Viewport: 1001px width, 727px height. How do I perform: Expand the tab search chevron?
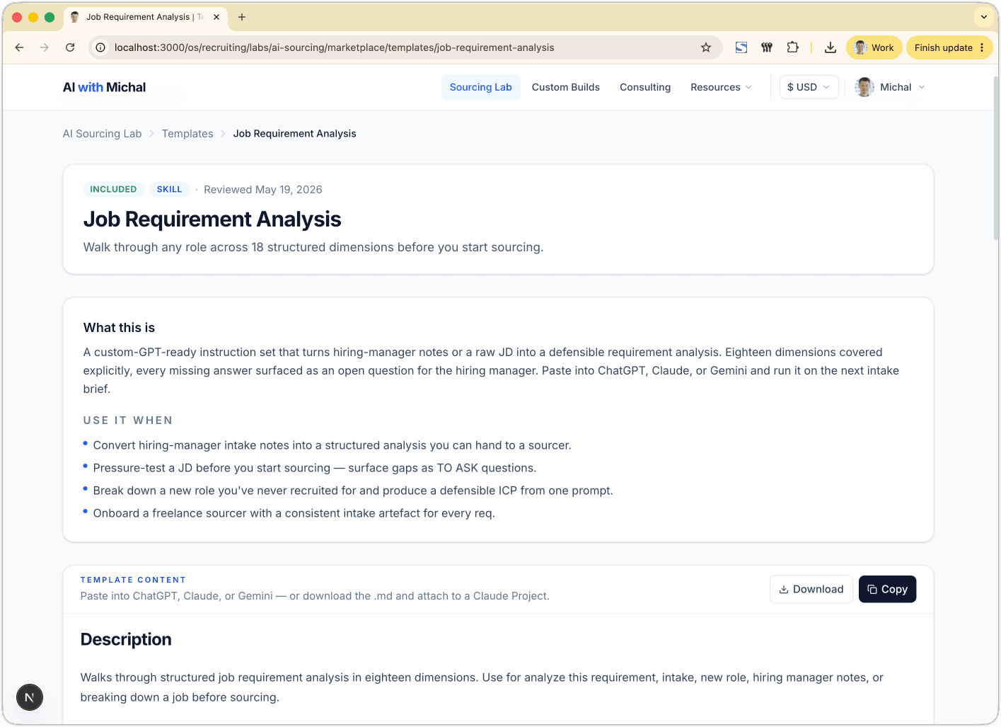tap(983, 17)
